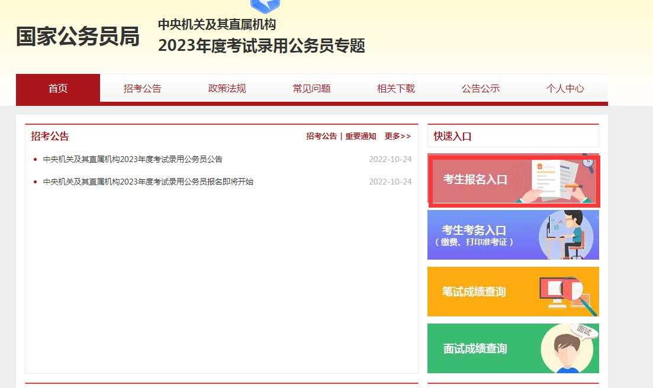Switch to the 公告公示 navigation tab
The image size is (653, 388).
click(x=481, y=88)
